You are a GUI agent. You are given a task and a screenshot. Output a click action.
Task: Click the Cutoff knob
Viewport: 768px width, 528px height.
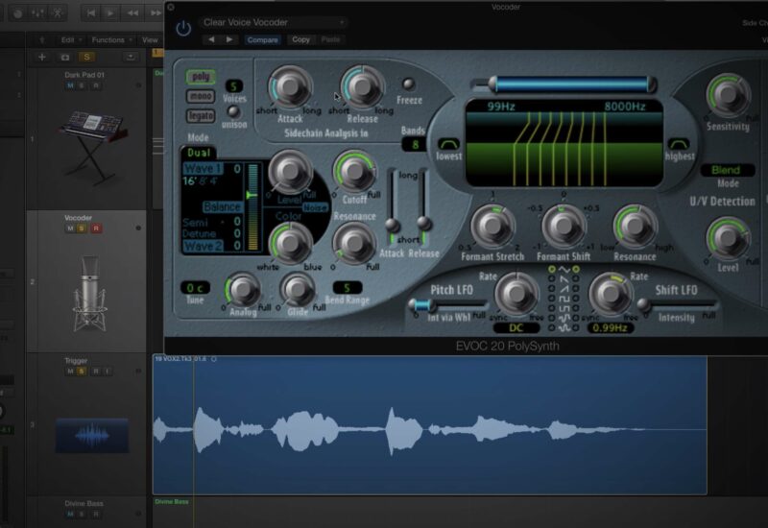coord(354,172)
